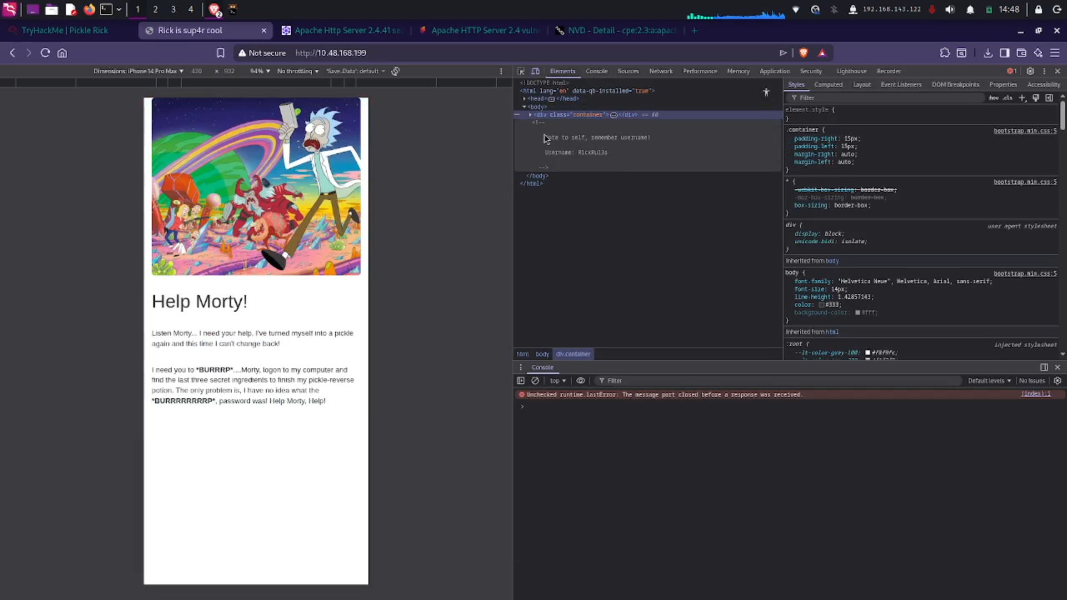The height and width of the screenshot is (600, 1067).
Task: Clear the console output
Action: 535,381
